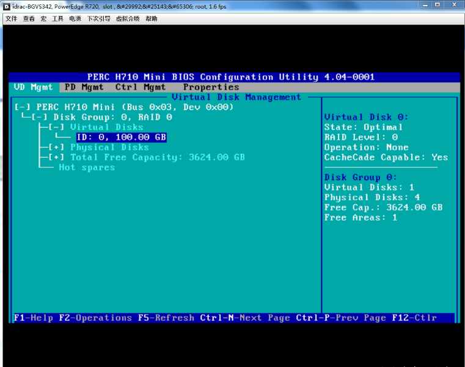The image size is (465, 367).
Task: Close the iDRAC console window
Action: click(454, 5)
